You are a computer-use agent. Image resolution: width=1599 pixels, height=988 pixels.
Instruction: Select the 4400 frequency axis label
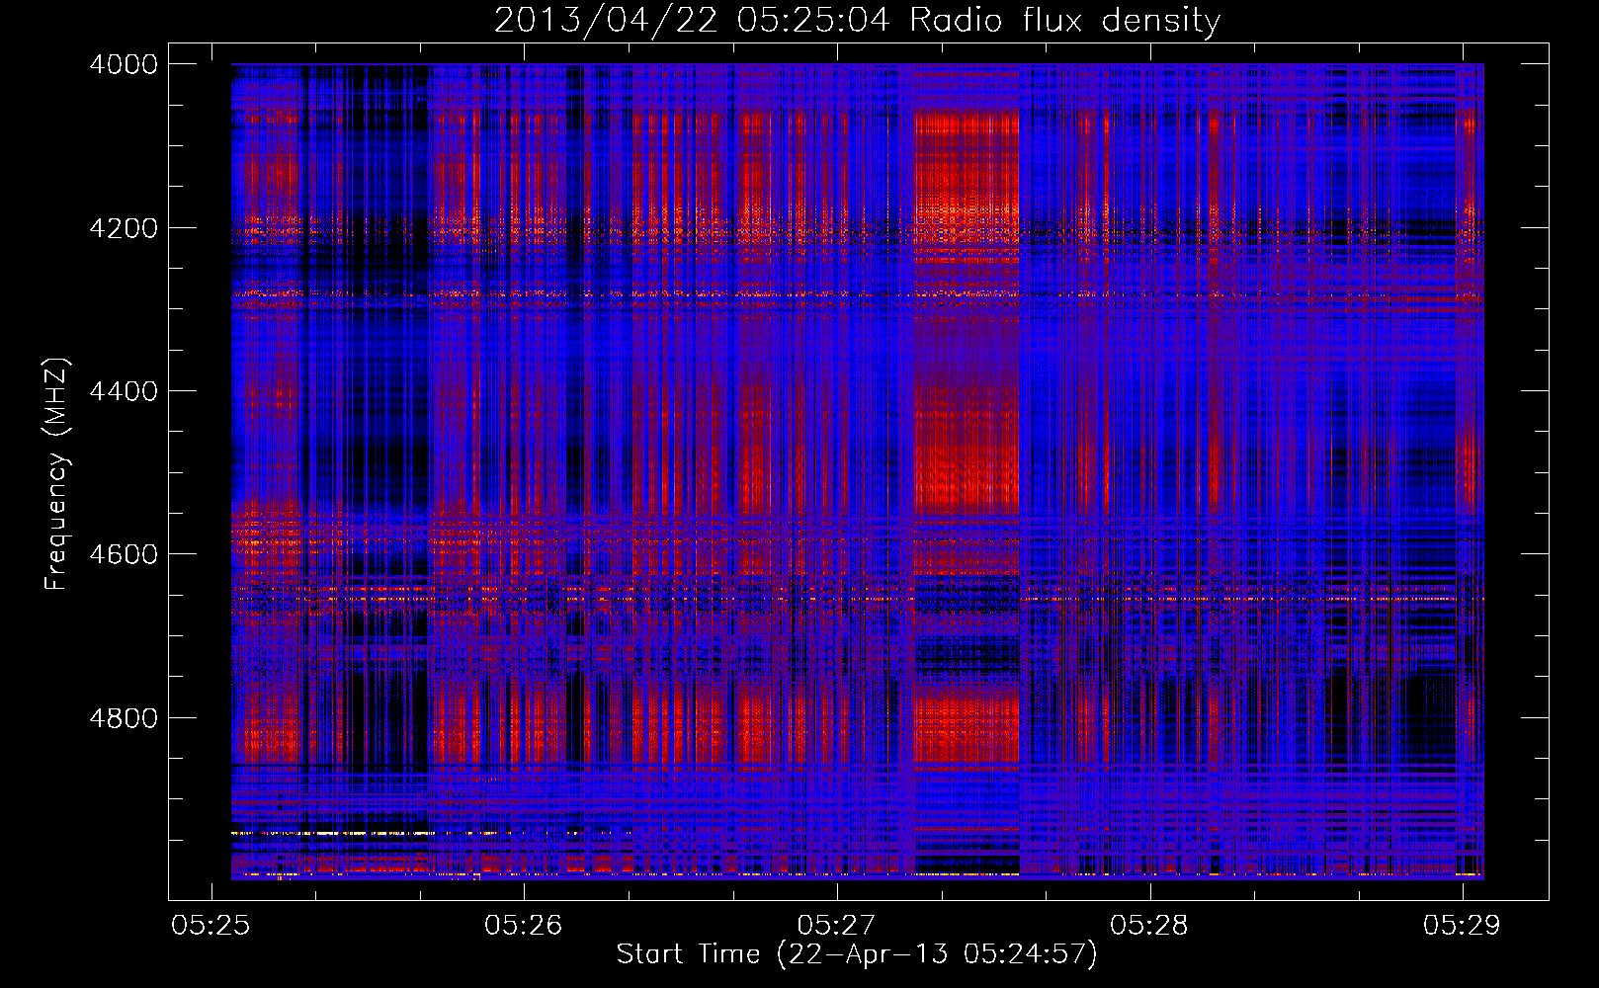[x=124, y=391]
